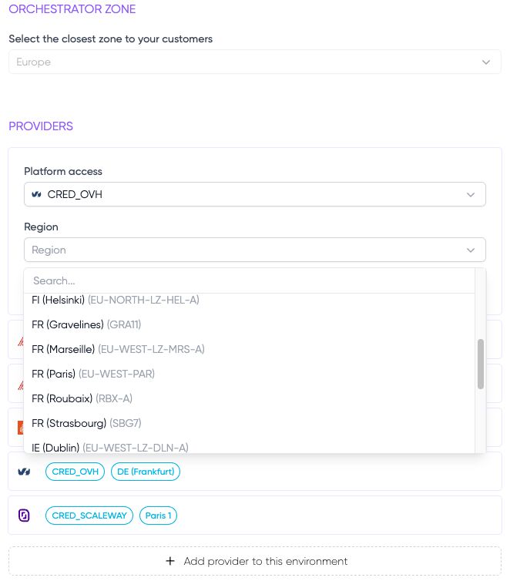
Task: Select IE (Dublin) region option
Action: click(110, 447)
